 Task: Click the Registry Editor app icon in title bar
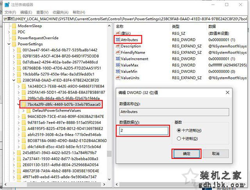(x=7, y=5)
